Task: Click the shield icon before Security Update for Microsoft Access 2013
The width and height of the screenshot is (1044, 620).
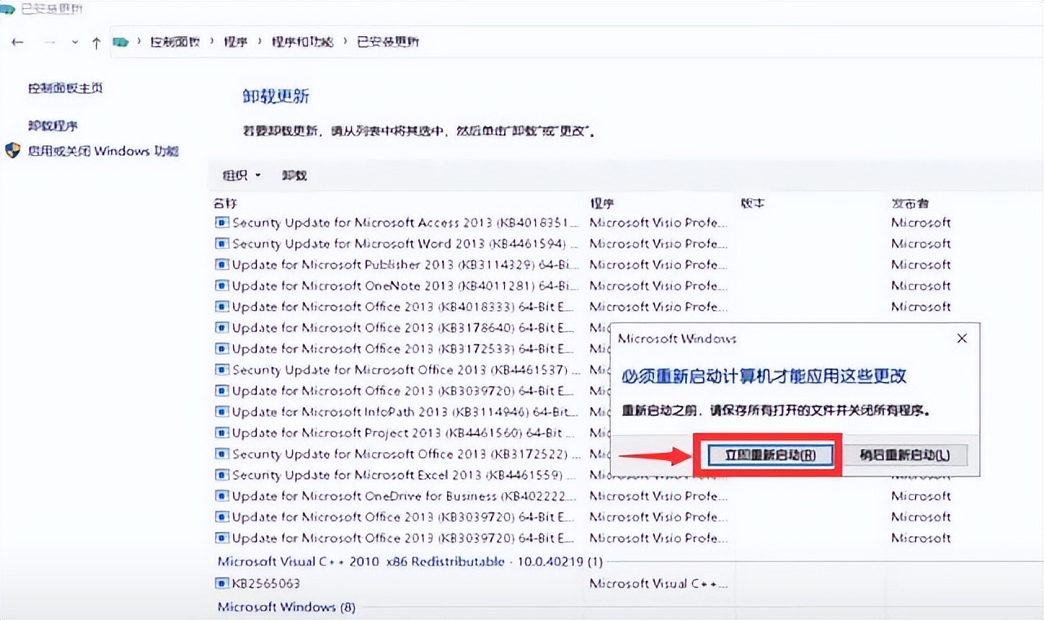Action: pyautogui.click(x=221, y=222)
